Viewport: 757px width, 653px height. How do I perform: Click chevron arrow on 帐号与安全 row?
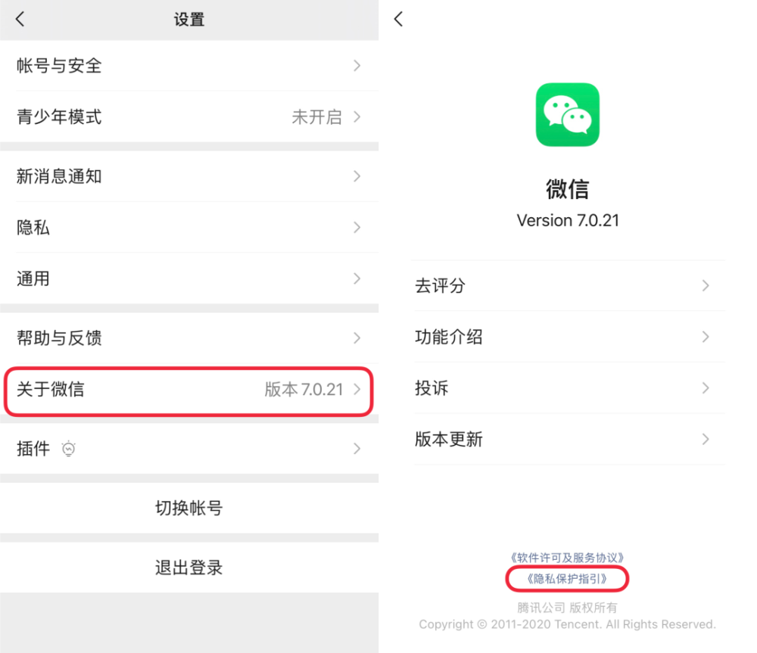click(357, 66)
